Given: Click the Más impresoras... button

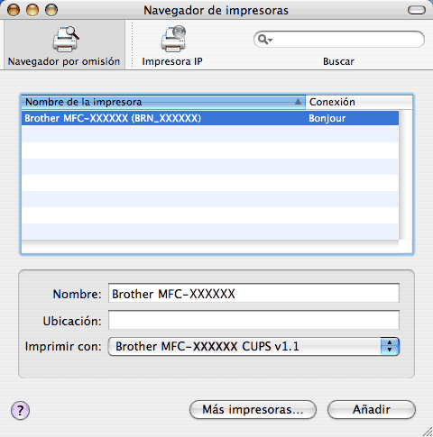Looking at the screenshot, I should click(x=253, y=409).
